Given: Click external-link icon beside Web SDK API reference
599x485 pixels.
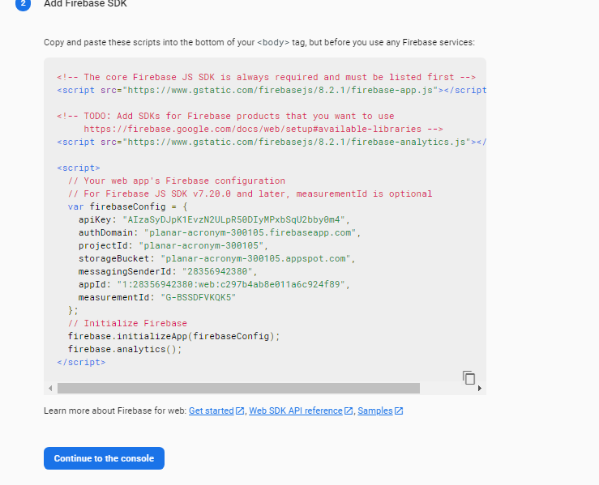Looking at the screenshot, I should [349, 411].
